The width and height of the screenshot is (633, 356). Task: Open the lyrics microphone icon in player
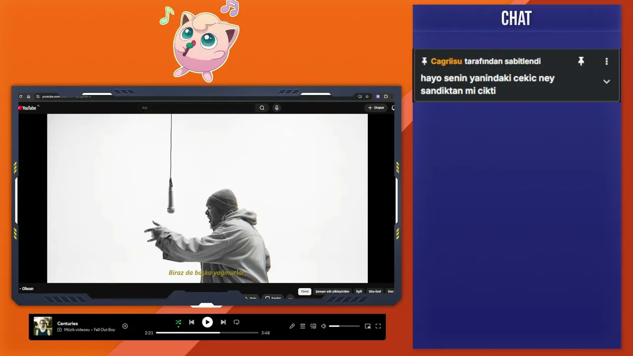(x=292, y=326)
